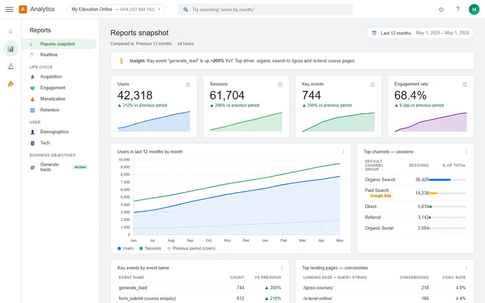
Task: Click the info icon on Key events card
Action: point(372,84)
